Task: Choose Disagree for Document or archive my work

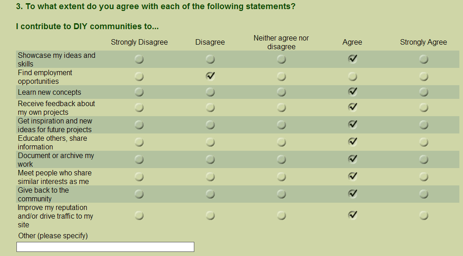Action: [x=210, y=159]
